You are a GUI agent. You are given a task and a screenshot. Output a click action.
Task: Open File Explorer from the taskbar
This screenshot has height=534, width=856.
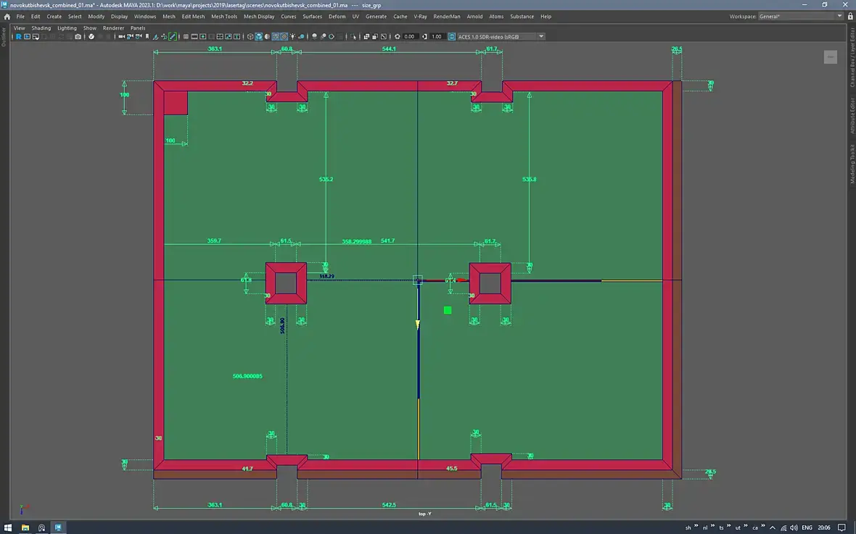(x=25, y=527)
